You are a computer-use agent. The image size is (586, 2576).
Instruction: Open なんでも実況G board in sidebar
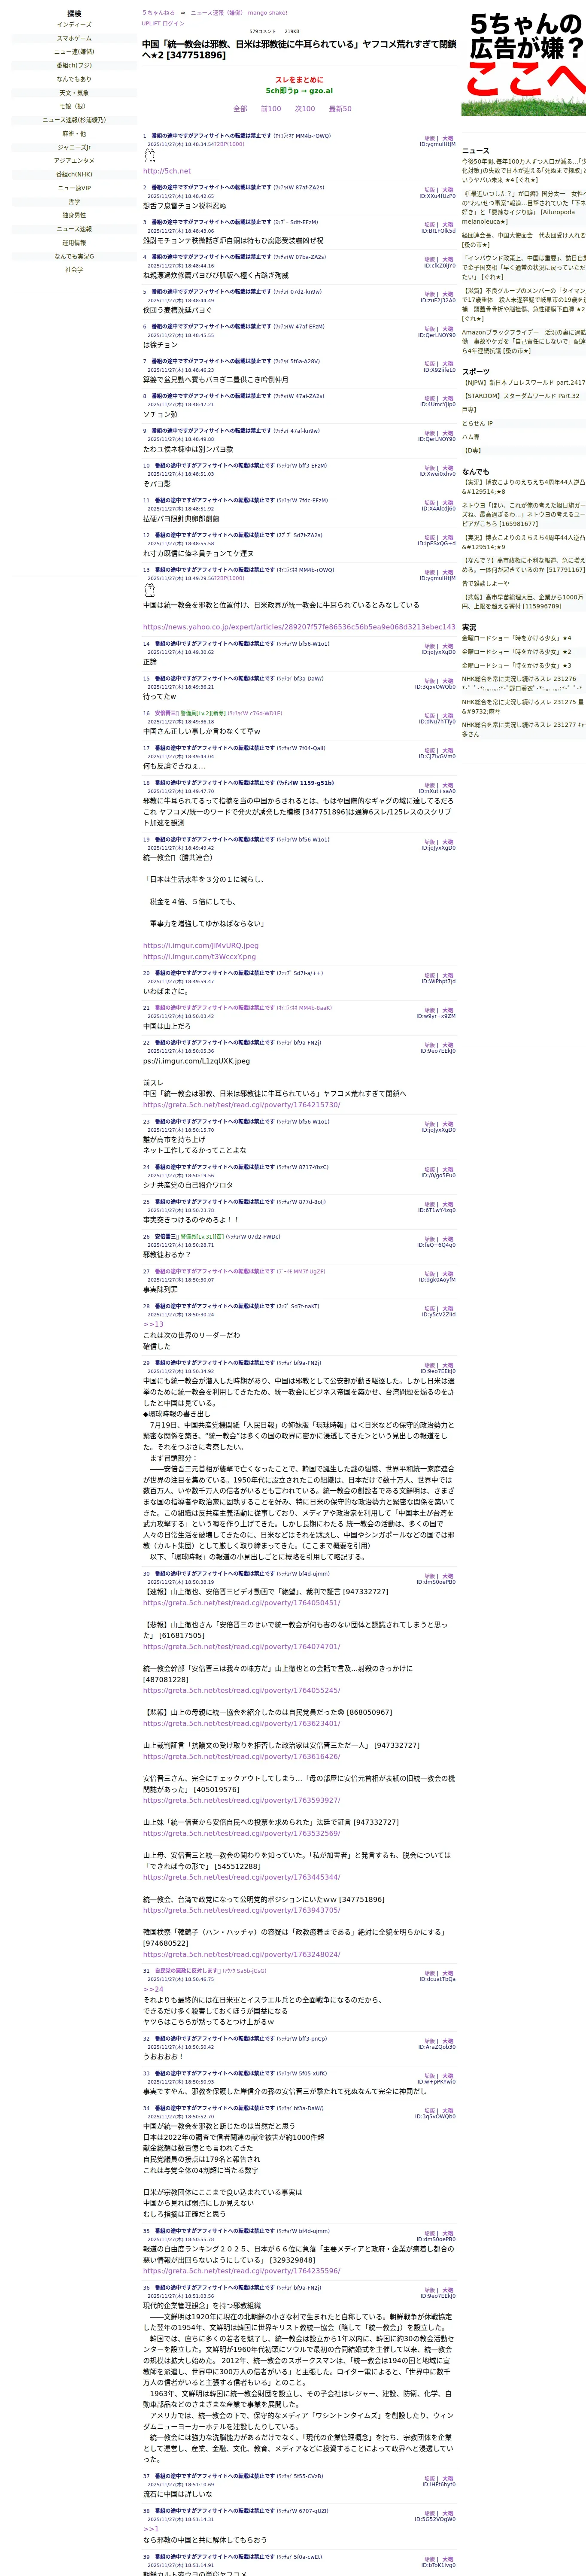click(x=74, y=256)
